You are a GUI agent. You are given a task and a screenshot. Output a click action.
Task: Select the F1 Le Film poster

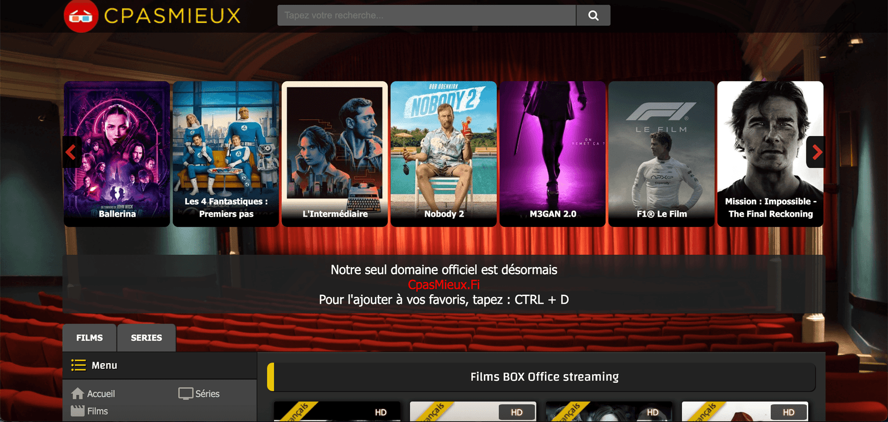(661, 154)
